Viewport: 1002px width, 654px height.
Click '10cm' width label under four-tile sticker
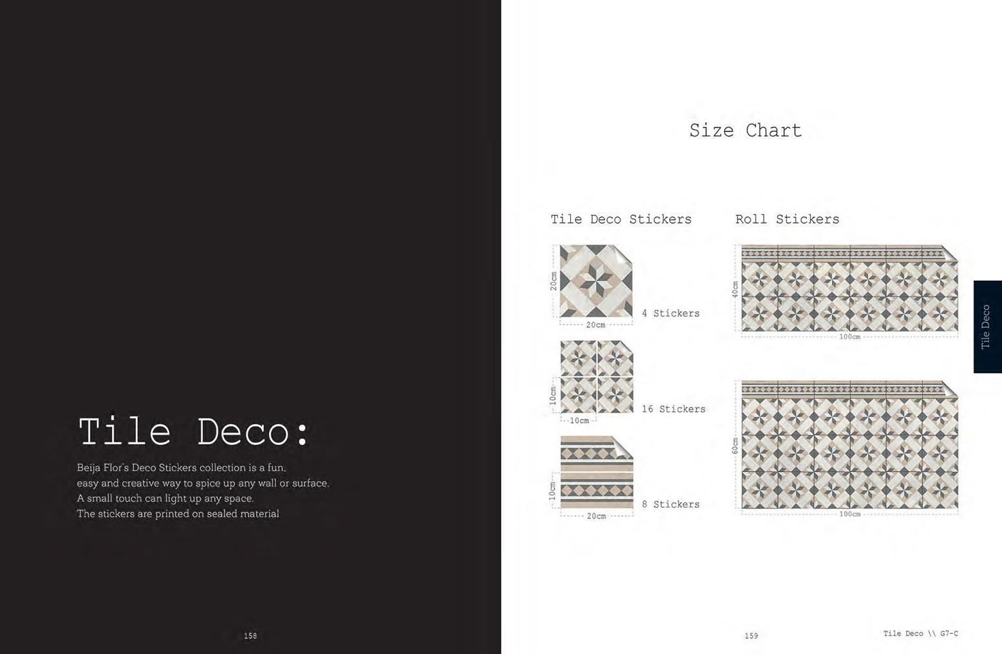579,421
